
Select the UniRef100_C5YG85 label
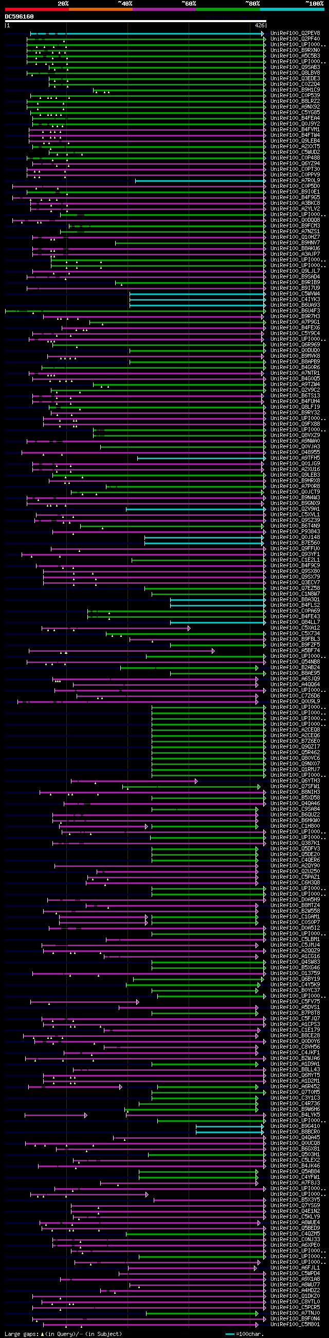tap(295, 113)
